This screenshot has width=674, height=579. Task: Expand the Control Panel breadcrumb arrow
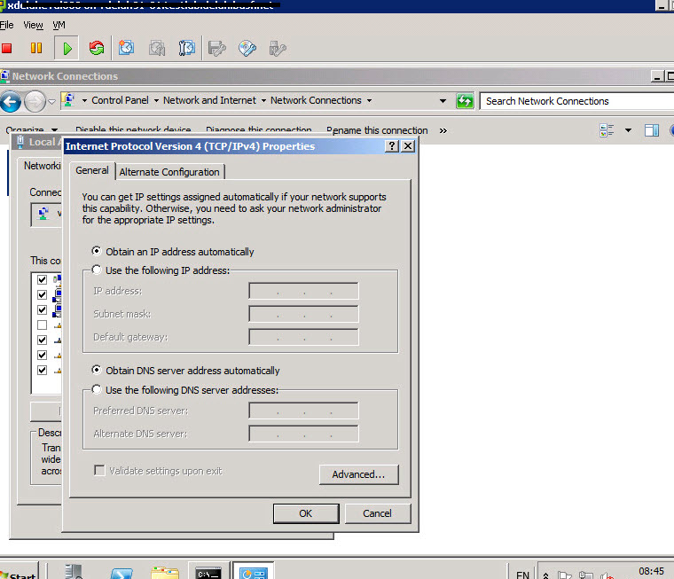click(156, 100)
